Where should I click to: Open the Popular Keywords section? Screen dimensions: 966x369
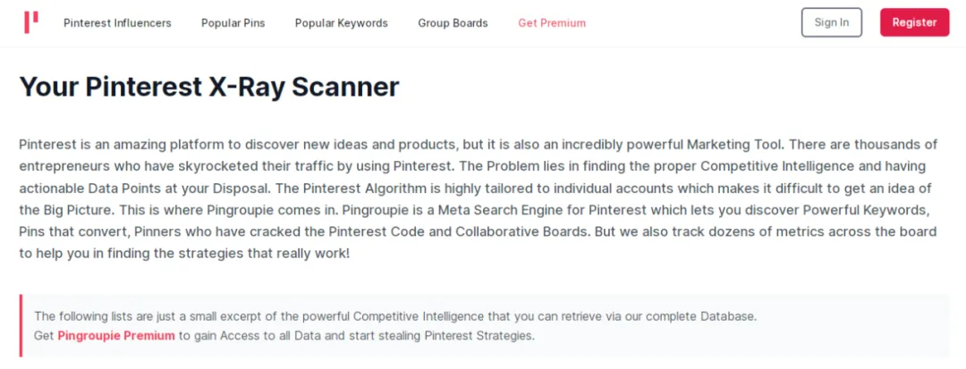pos(341,23)
